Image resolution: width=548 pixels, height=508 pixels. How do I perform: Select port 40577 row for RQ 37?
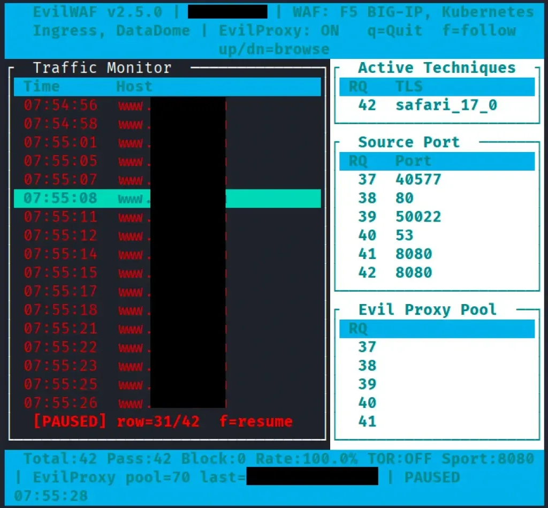pyautogui.click(x=437, y=180)
